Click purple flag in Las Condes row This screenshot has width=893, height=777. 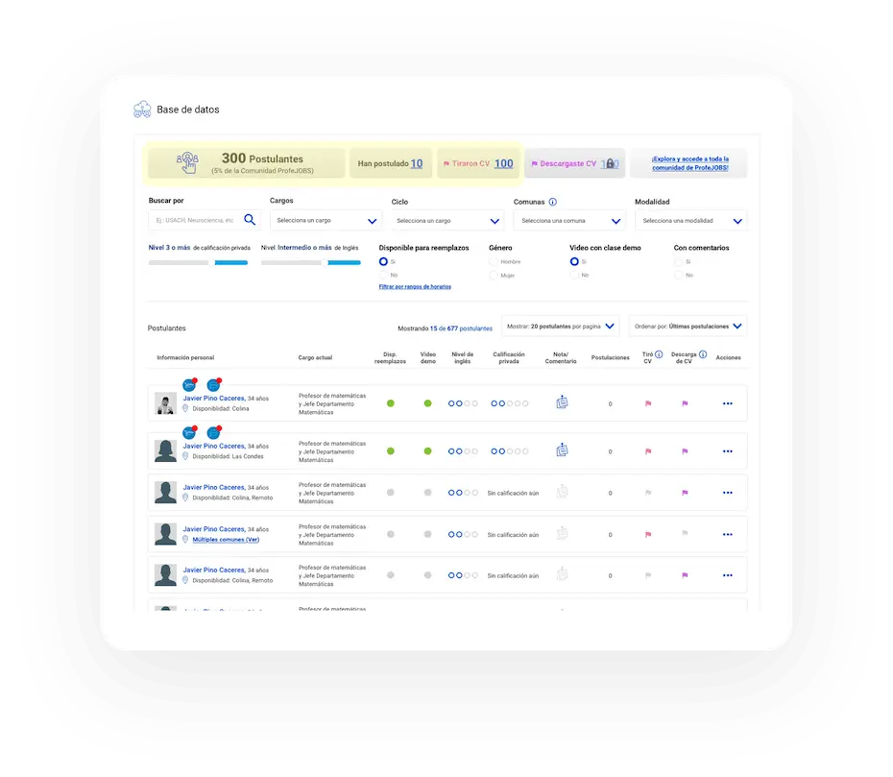(x=685, y=451)
